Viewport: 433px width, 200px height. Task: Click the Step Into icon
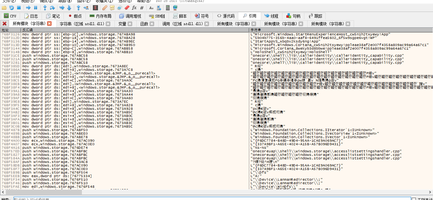45,7
